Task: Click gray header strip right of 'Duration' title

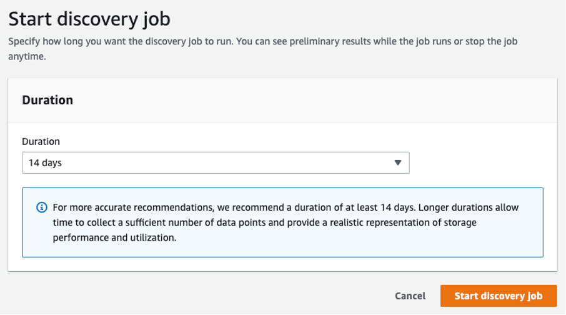Action: coord(314,100)
